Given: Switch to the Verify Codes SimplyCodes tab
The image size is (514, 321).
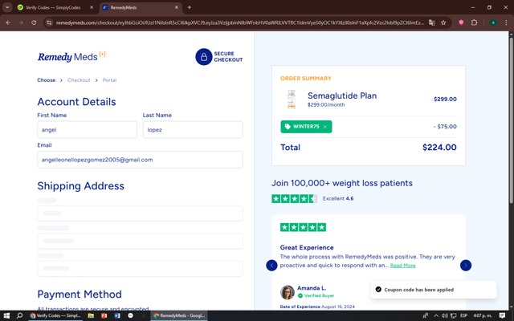Looking at the screenshot, I should click(x=52, y=7).
